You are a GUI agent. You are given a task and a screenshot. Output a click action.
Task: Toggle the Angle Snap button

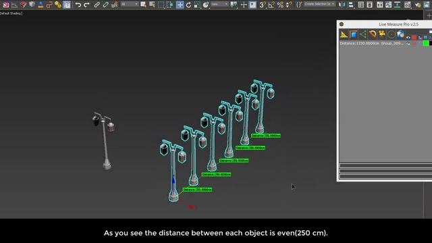271,5
